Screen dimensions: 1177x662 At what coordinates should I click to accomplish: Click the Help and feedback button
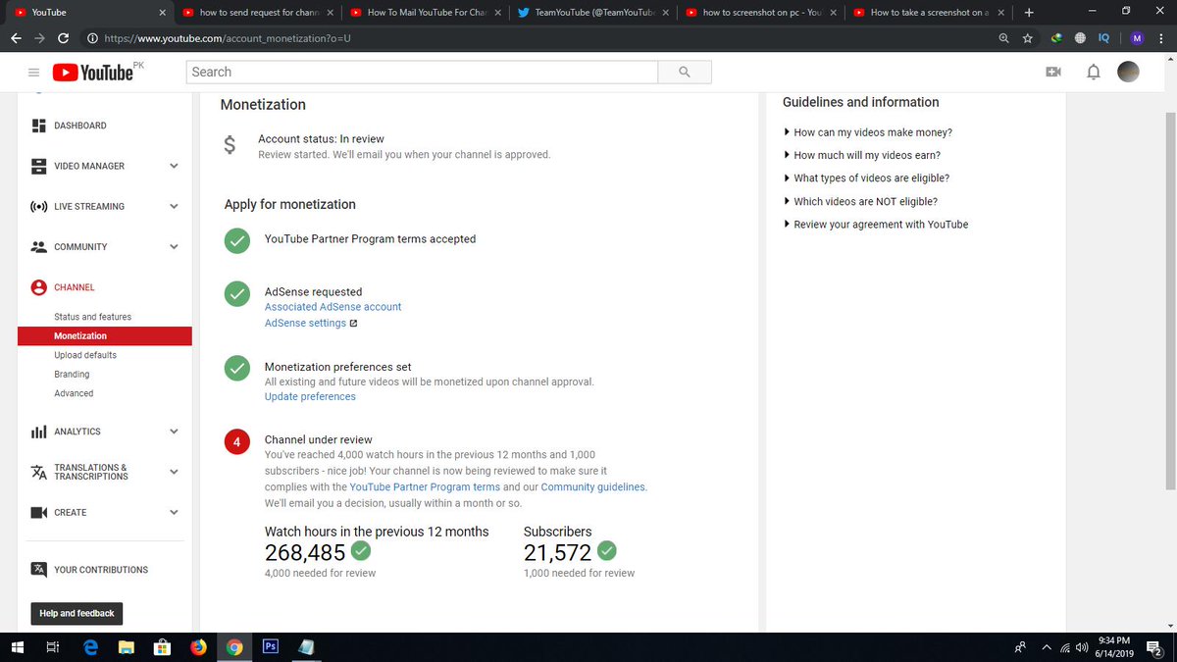point(77,614)
